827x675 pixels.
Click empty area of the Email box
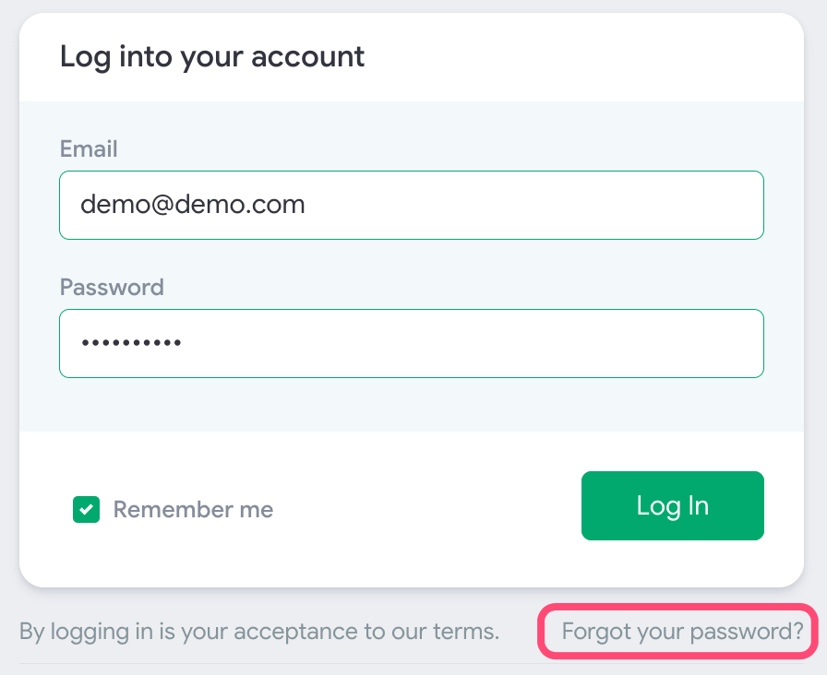click(x=554, y=205)
